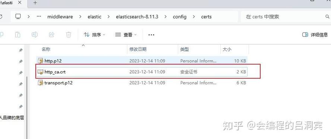Click the Paste toolbar icon
This screenshot has width=331, height=139.
tap(18, 35)
